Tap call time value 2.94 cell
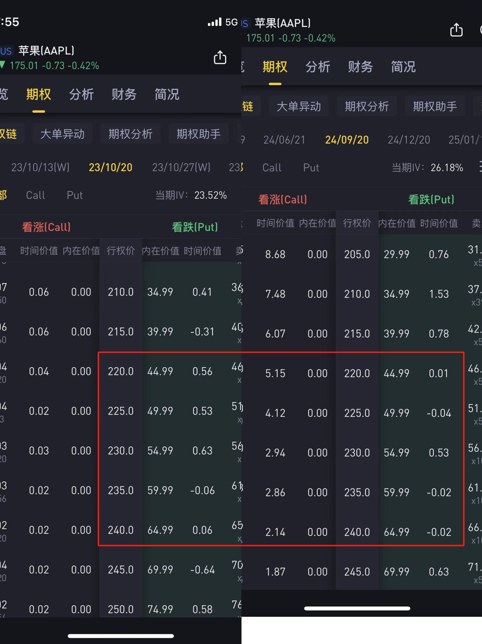The width and height of the screenshot is (482, 644). tap(275, 453)
